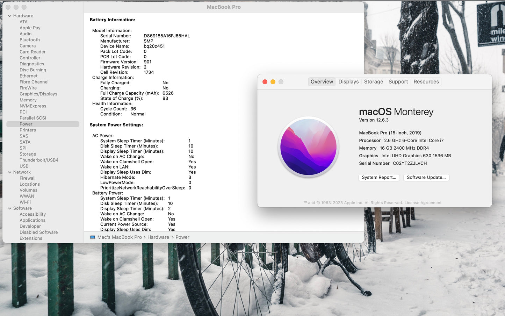Screen dimensions: 505x316
Task: Collapse the Software section disclosure triangle
Action: (10, 208)
